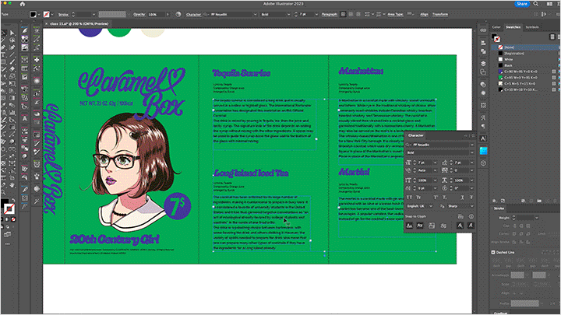561x315 pixels.
Task: Toggle Snap to Glyph anchor point option
Action: pyautogui.click(x=471, y=226)
